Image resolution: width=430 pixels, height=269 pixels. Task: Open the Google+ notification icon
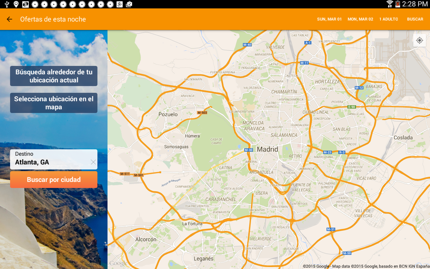pos(119,4)
